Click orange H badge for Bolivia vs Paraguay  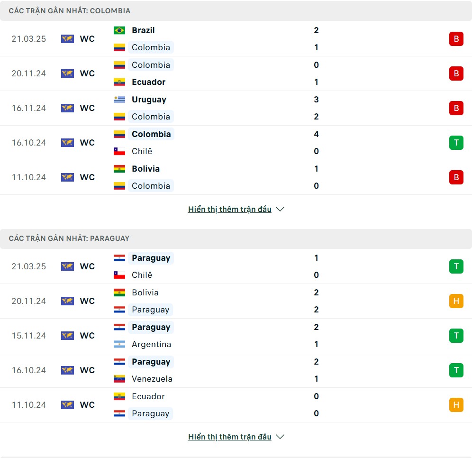point(456,301)
